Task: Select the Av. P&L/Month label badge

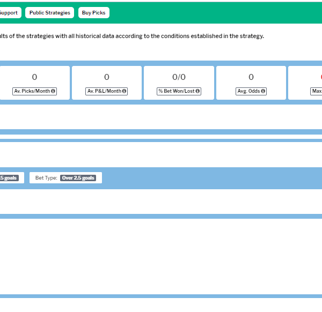Action: tap(107, 91)
